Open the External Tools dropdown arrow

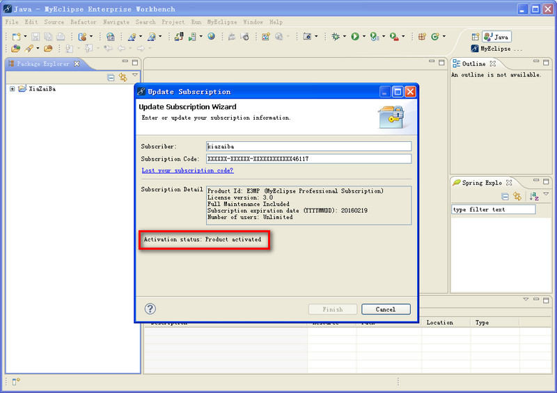[x=403, y=36]
